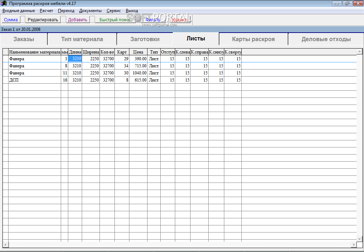Screen dimensions: 364x252
Task: Click the К.справа column header
Action: tap(199, 52)
